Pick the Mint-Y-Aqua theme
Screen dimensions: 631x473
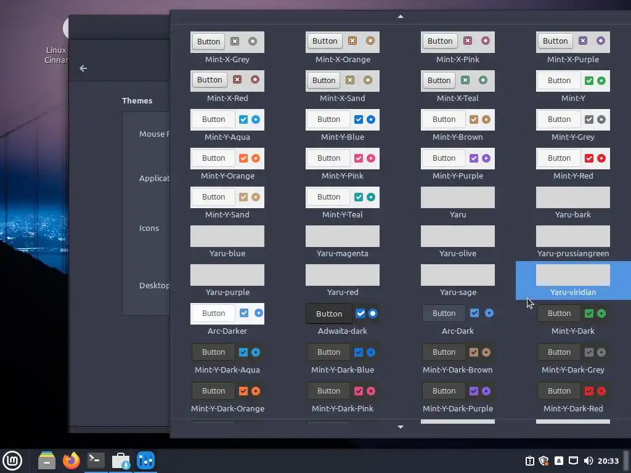tap(227, 126)
